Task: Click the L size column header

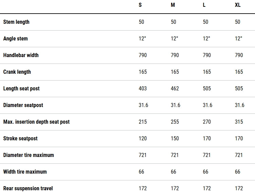Action: [204, 5]
